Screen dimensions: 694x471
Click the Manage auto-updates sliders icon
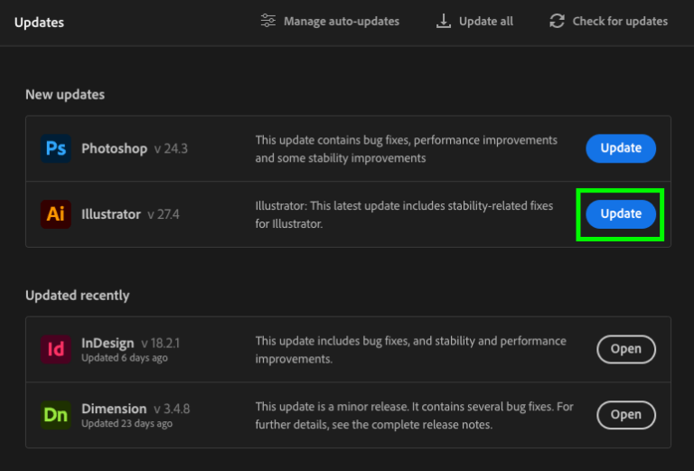click(268, 21)
